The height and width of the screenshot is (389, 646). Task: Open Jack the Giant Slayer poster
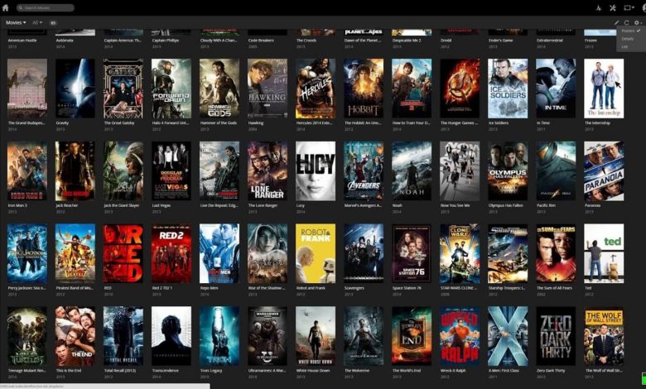click(x=123, y=170)
